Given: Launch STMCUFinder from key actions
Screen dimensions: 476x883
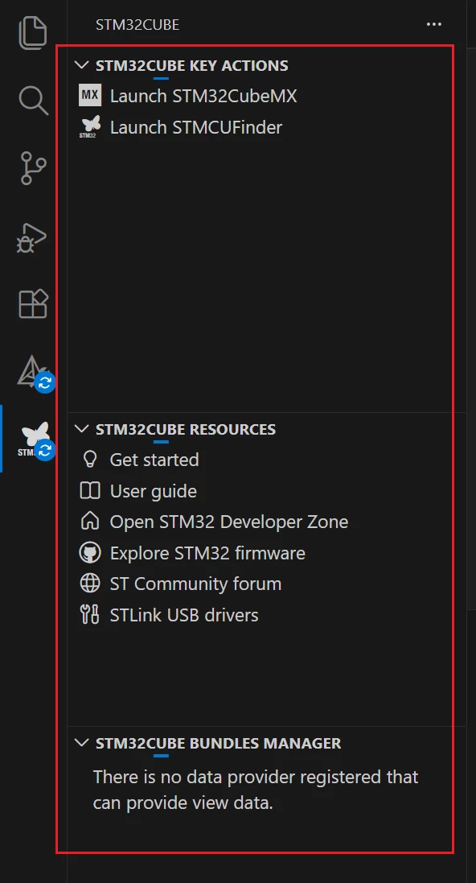Looking at the screenshot, I should pyautogui.click(x=196, y=127).
